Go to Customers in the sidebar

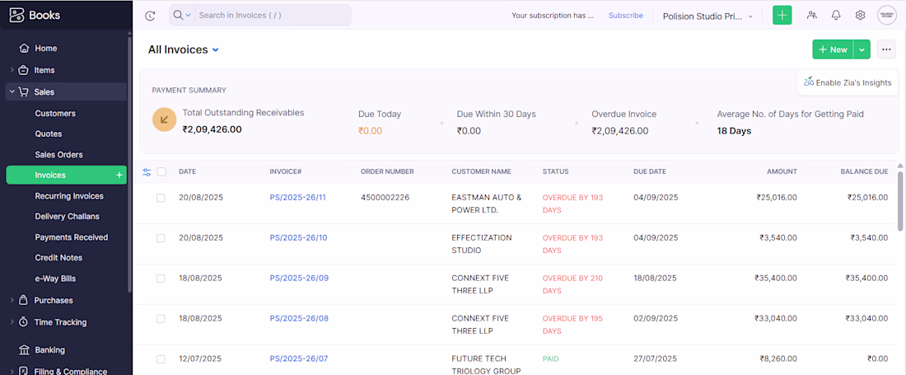[x=55, y=113]
